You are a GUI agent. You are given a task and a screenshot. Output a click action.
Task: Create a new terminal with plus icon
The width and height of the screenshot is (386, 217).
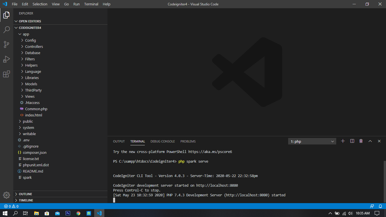[x=343, y=141]
